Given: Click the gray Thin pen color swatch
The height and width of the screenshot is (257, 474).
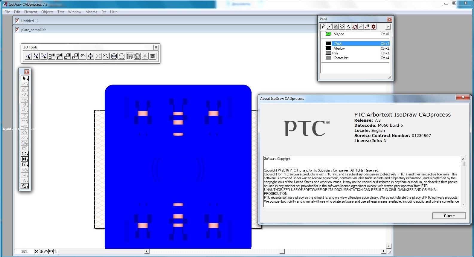Looking at the screenshot, I should [x=328, y=53].
